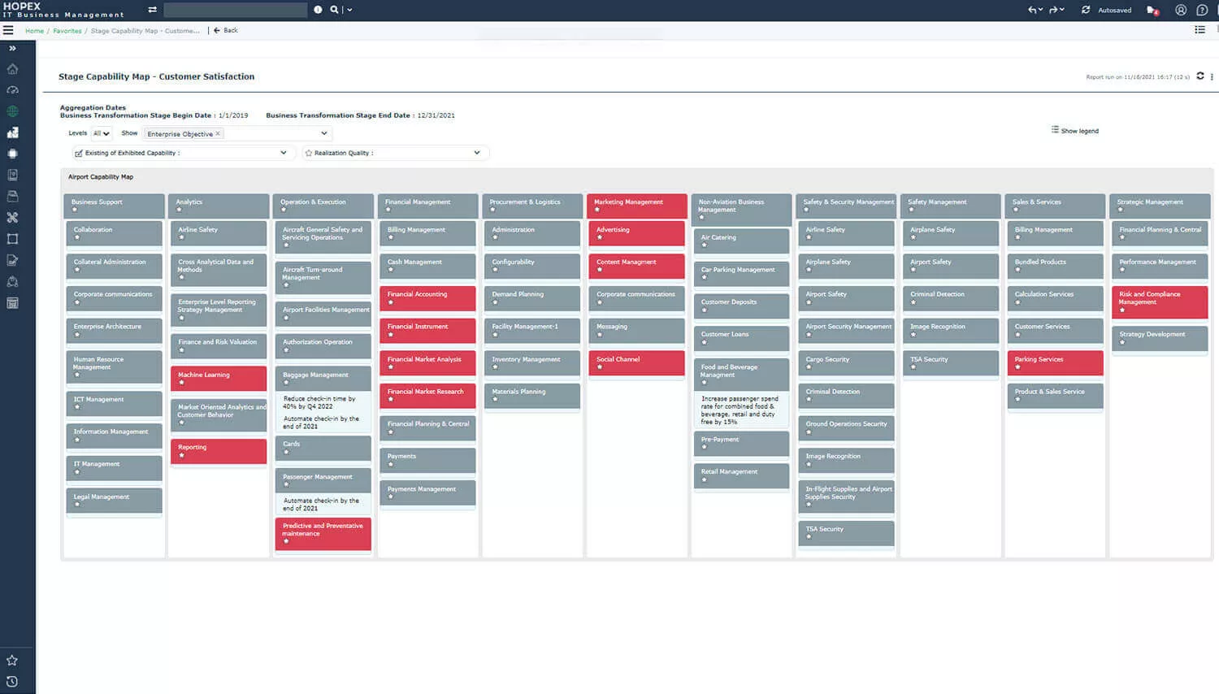Click the Air Catering capability card
1219x694 pixels.
(x=741, y=241)
